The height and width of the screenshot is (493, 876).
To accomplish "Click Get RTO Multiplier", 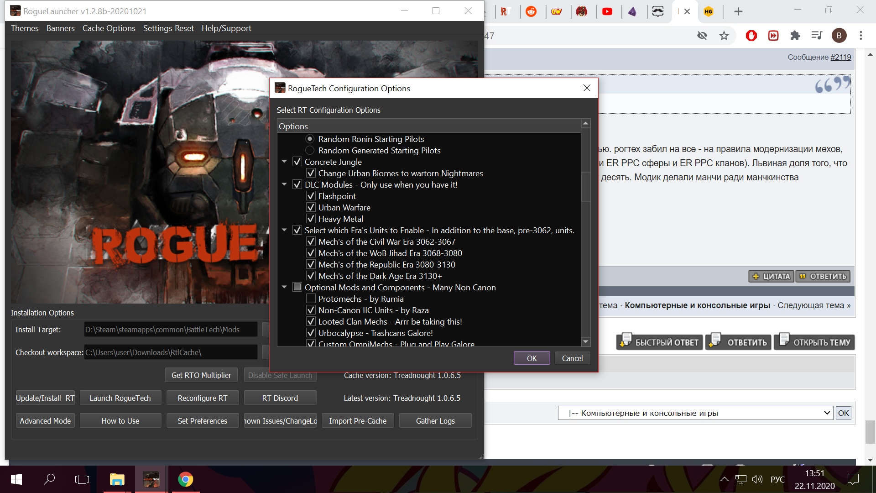I will [x=201, y=375].
